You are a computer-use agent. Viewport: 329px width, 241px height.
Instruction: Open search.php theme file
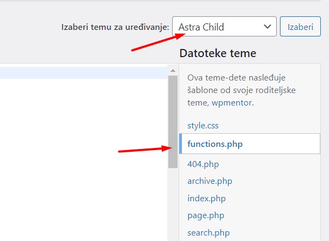click(x=209, y=233)
